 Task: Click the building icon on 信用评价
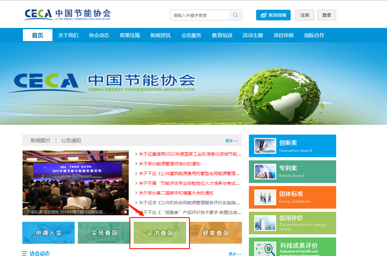pyautogui.click(x=265, y=223)
